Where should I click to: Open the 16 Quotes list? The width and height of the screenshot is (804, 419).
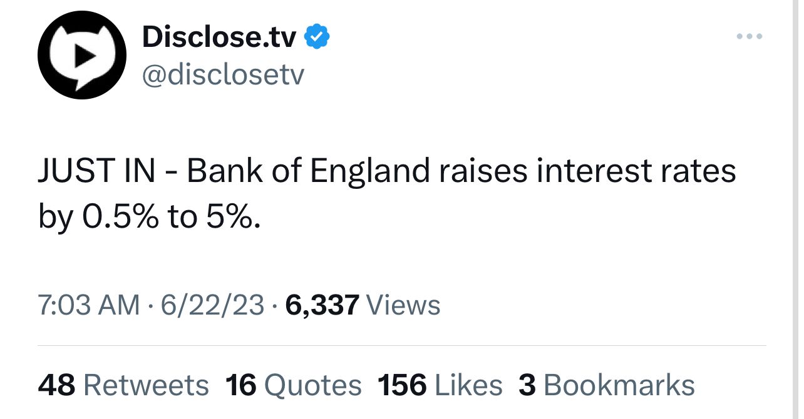[294, 385]
